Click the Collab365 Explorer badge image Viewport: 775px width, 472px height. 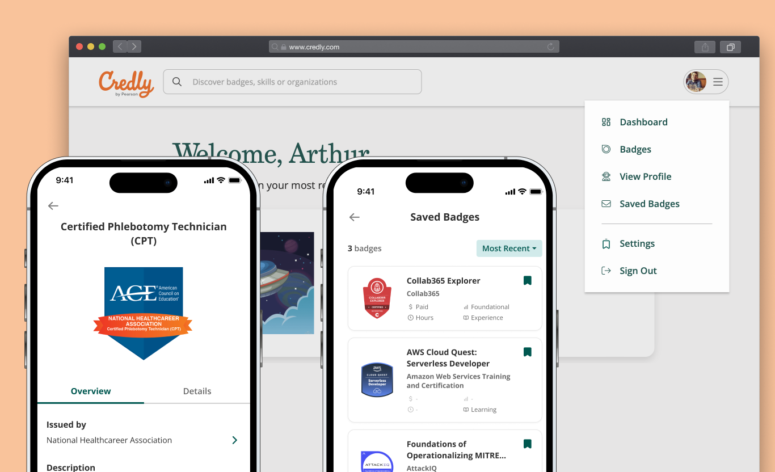click(377, 298)
